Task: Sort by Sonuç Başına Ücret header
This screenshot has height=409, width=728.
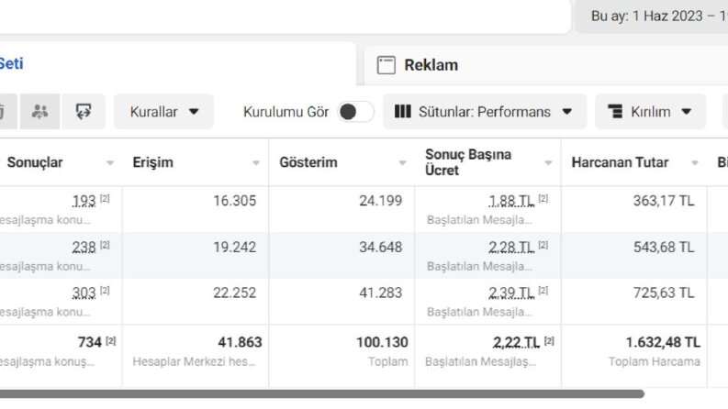Action: click(468, 162)
